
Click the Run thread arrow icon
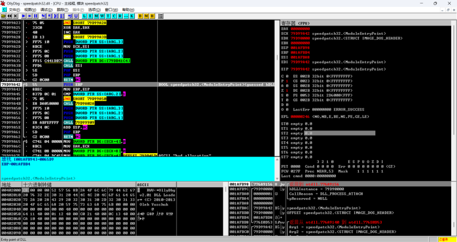[x=30, y=16]
